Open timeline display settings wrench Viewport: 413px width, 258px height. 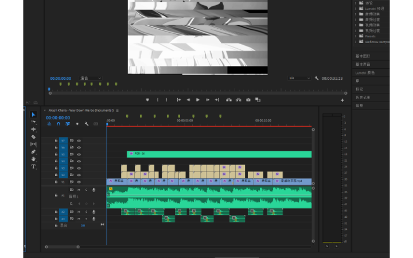click(x=87, y=124)
